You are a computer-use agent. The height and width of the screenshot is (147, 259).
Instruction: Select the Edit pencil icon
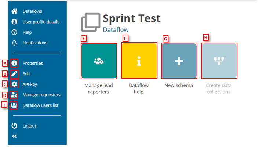click(x=14, y=73)
